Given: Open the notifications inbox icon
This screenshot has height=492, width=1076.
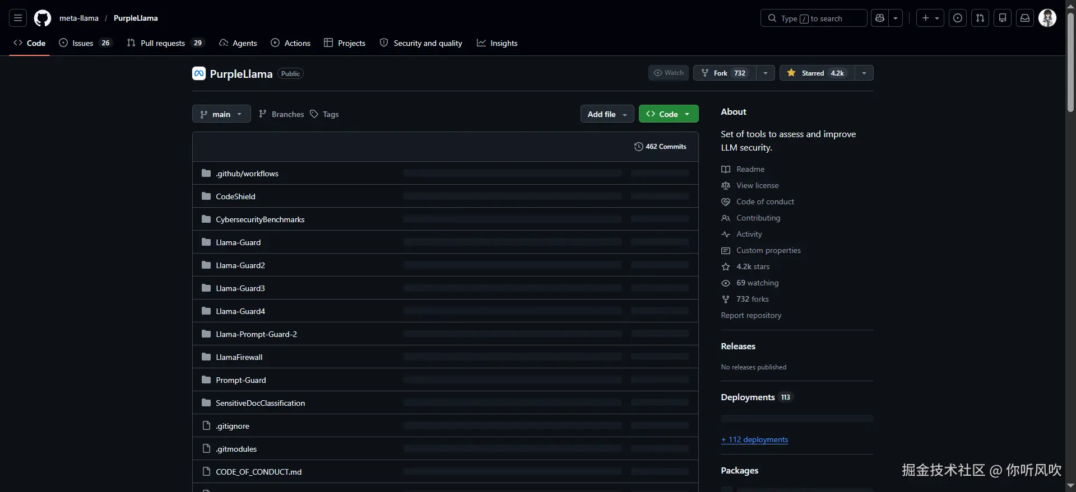Looking at the screenshot, I should (1025, 18).
